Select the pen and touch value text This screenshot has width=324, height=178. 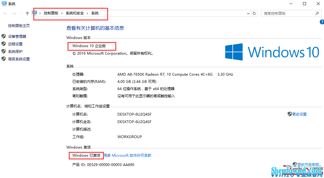[x=146, y=96]
